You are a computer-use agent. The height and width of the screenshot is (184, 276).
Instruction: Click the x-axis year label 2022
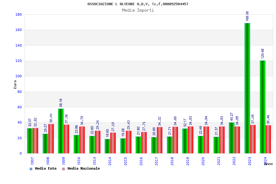point(234,161)
